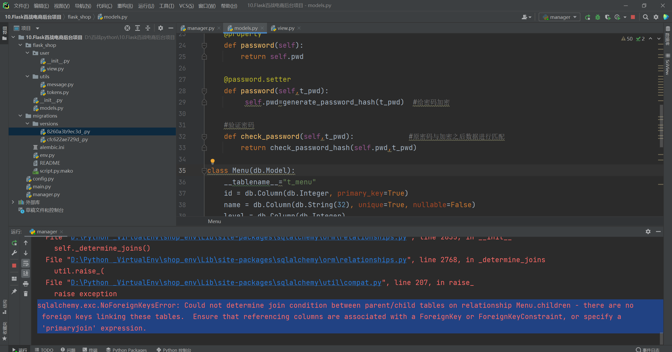Open the profiler run icon
The image size is (672, 352).
(617, 17)
